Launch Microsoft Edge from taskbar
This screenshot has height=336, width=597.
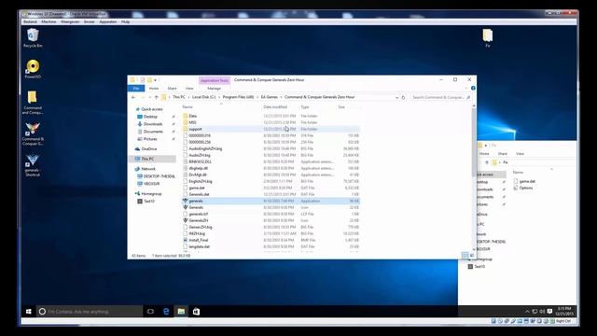(x=166, y=311)
